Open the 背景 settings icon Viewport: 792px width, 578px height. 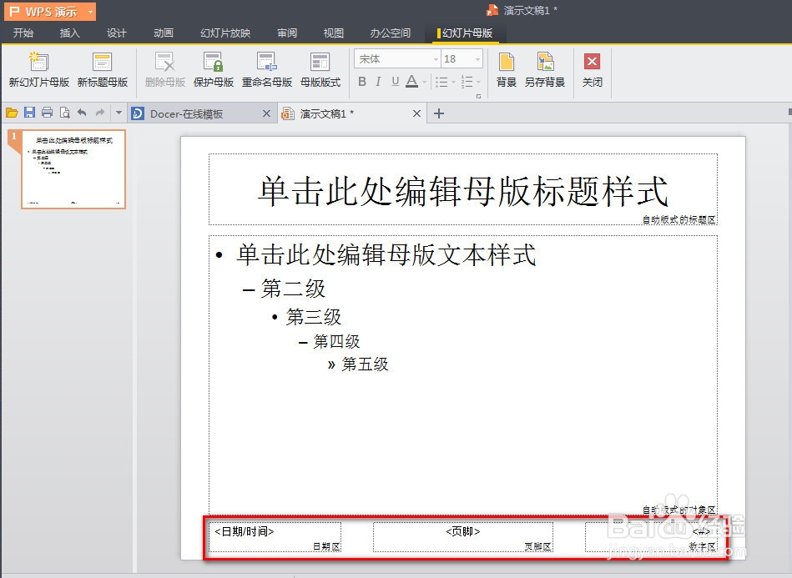[505, 68]
